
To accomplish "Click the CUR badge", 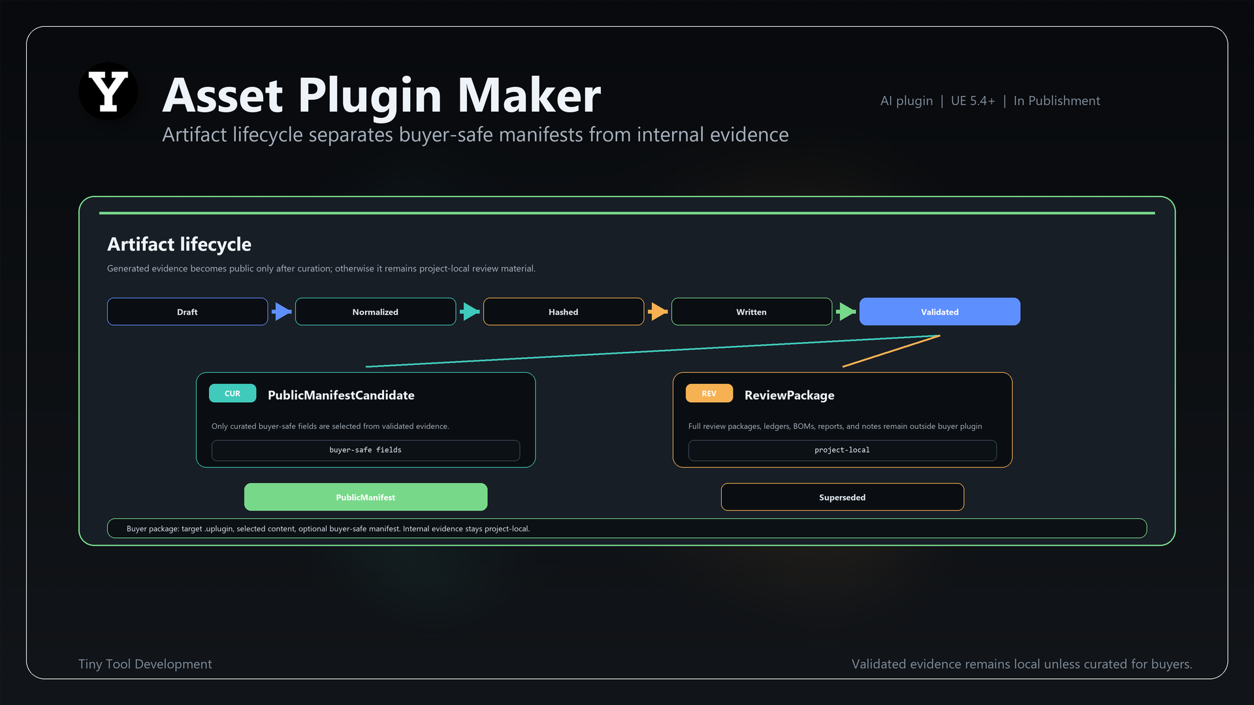I will (233, 394).
